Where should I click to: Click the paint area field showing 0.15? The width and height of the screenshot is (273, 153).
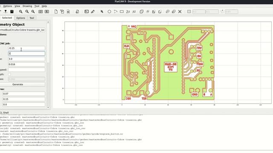click(24, 99)
